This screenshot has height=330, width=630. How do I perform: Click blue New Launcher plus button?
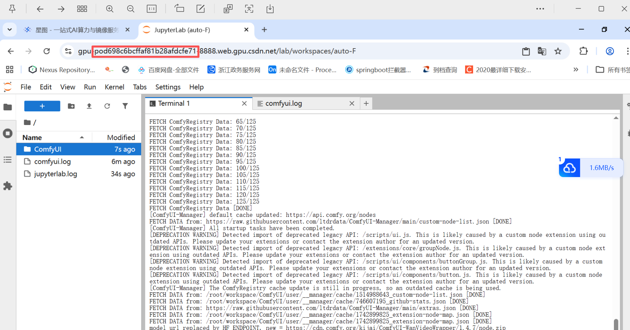pos(42,106)
